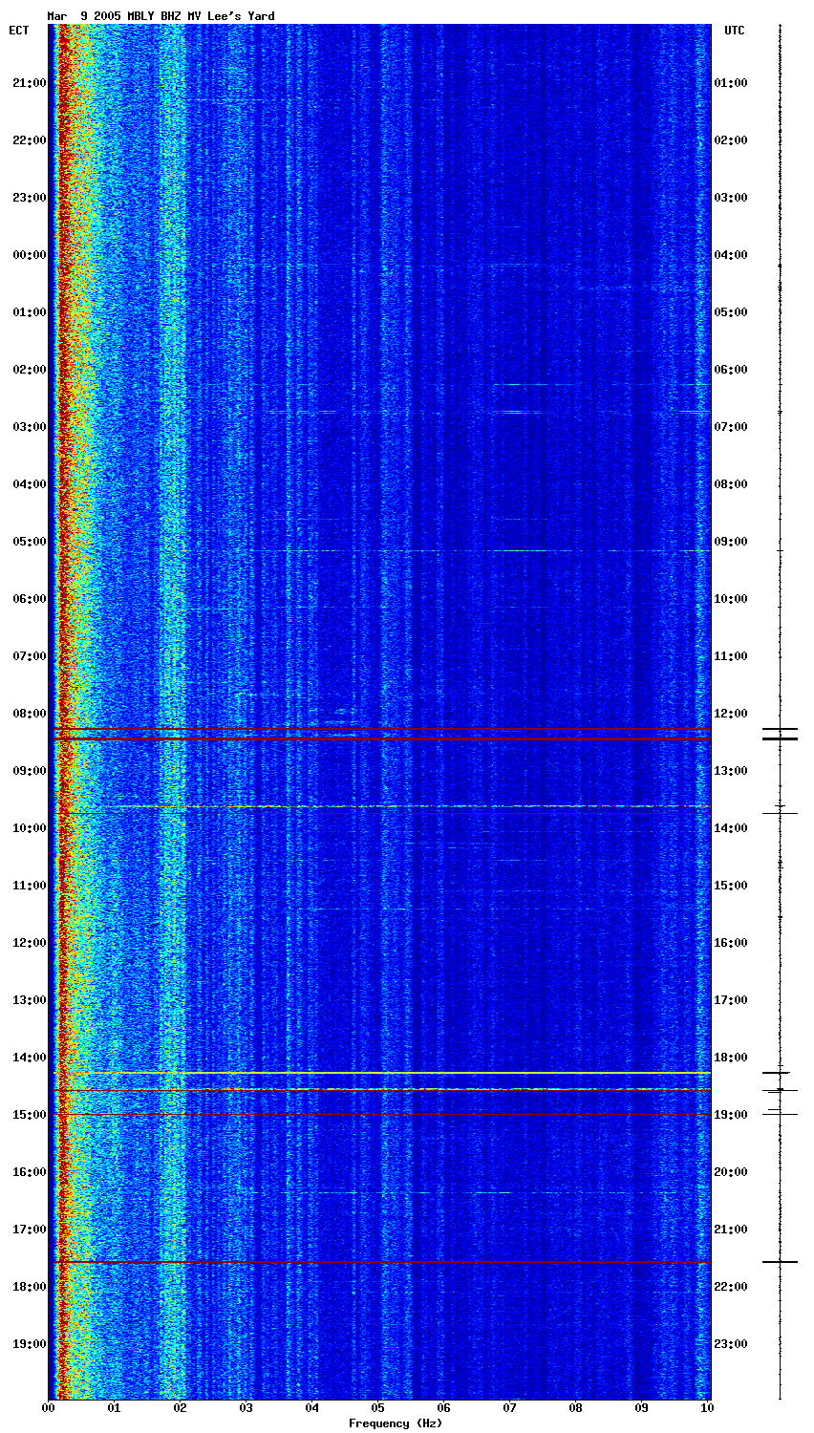Select the 16:00 tick on the ECT axis
The height and width of the screenshot is (1433, 814).
click(29, 1172)
